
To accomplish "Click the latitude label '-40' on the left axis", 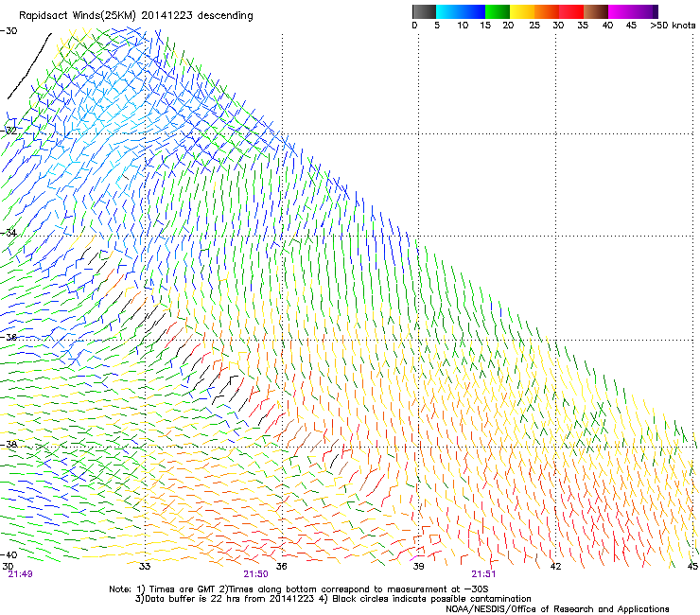I will coord(9,554).
